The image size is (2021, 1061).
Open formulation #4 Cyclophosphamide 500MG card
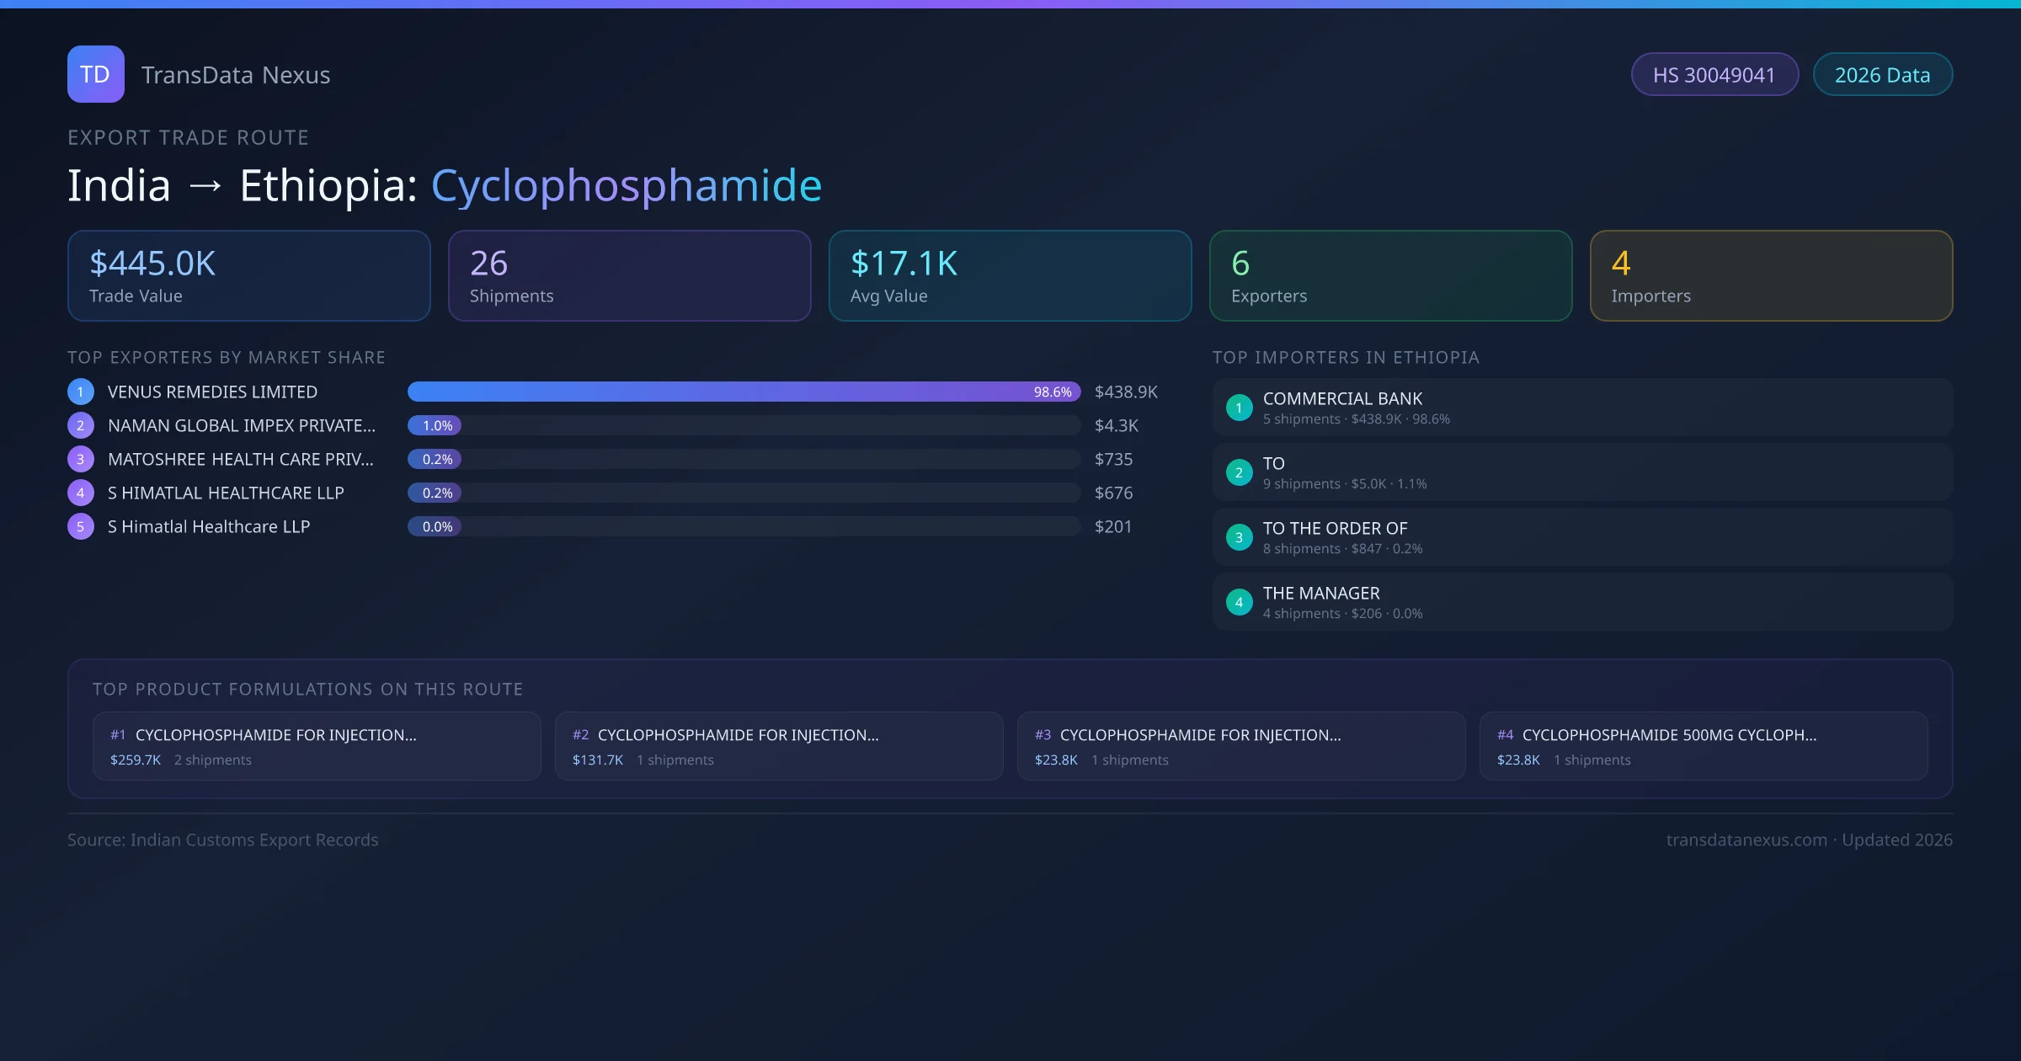tap(1703, 746)
